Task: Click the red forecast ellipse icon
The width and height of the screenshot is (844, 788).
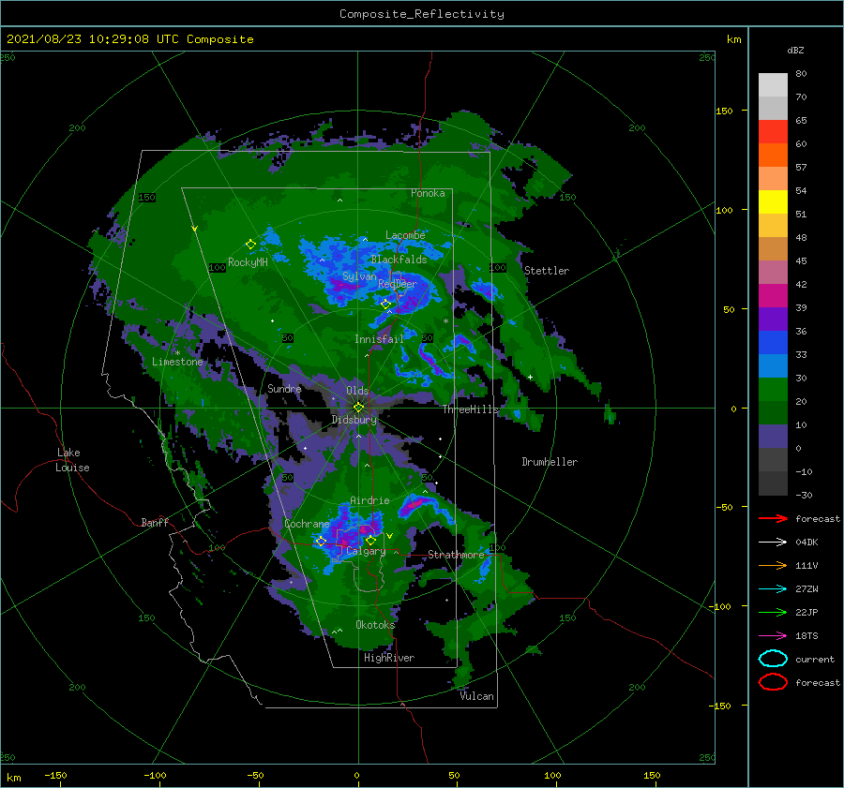Action: (773, 682)
